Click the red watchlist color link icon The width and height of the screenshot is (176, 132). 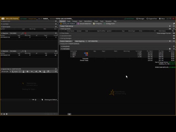[25, 33]
